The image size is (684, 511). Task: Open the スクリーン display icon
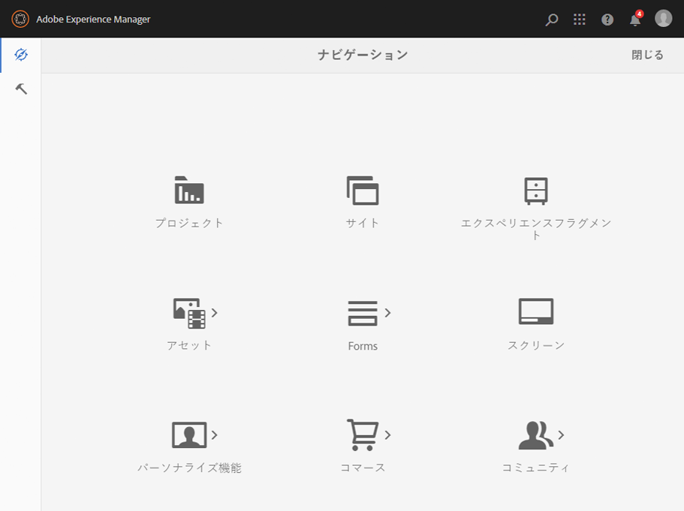(x=535, y=311)
